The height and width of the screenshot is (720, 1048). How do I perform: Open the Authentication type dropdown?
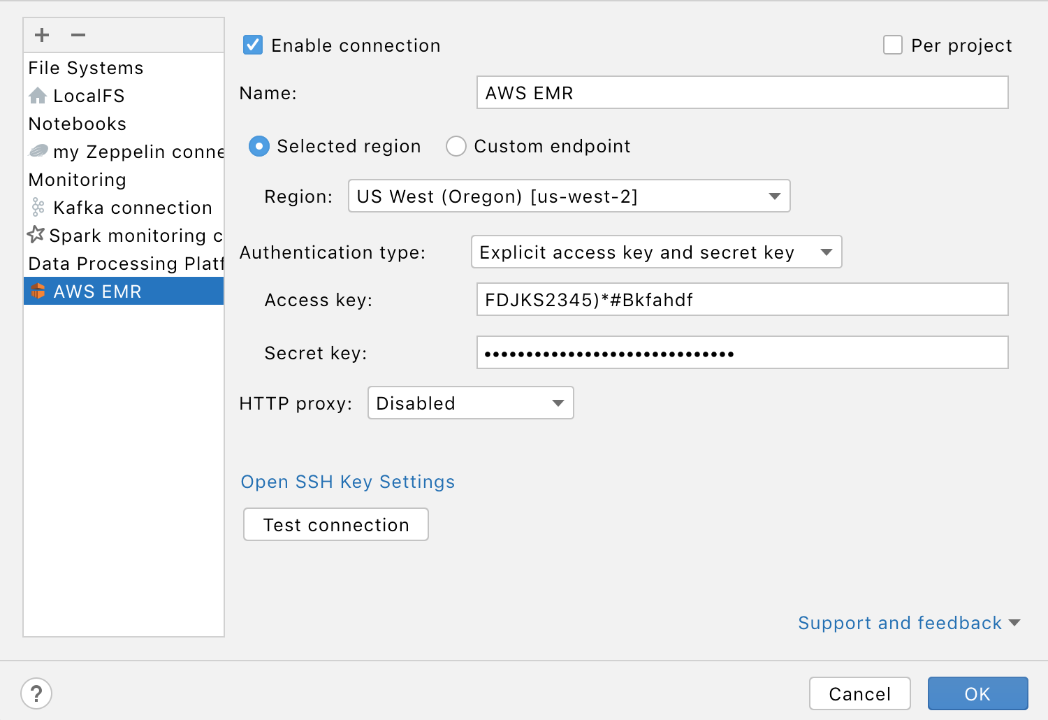[657, 252]
